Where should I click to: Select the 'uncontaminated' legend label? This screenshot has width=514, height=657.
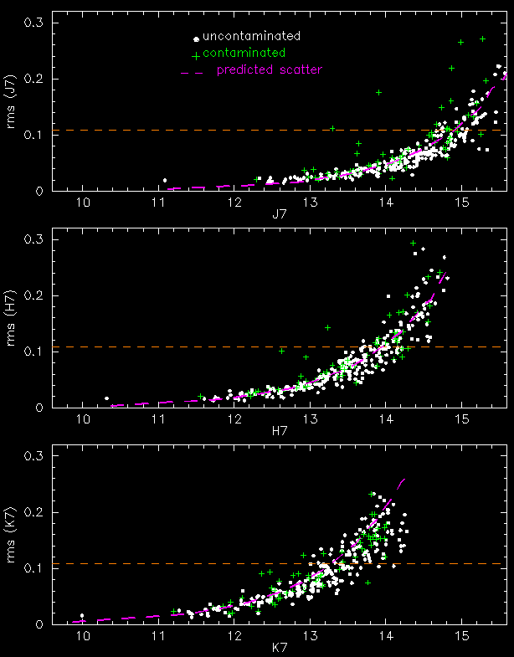tap(251, 36)
